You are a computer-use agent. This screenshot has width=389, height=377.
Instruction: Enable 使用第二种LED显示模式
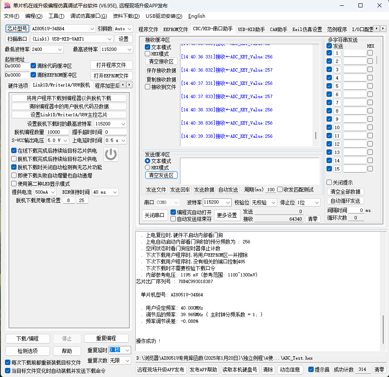(14, 184)
